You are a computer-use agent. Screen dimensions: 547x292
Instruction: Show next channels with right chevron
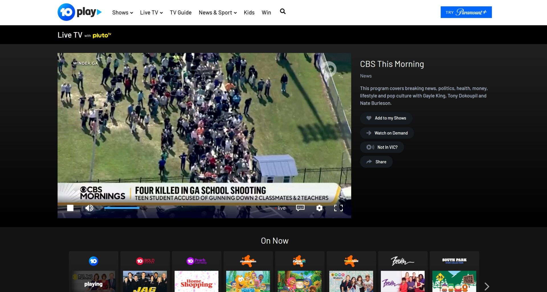[487, 286]
